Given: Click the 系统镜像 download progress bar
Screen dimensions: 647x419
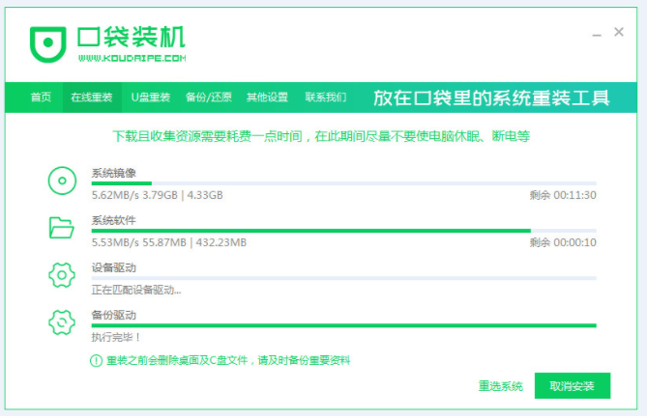Looking at the screenshot, I should [343, 182].
